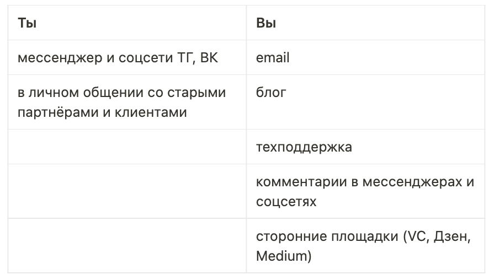
Task: Click the word "Дзен," in the last row
Action: (x=451, y=236)
